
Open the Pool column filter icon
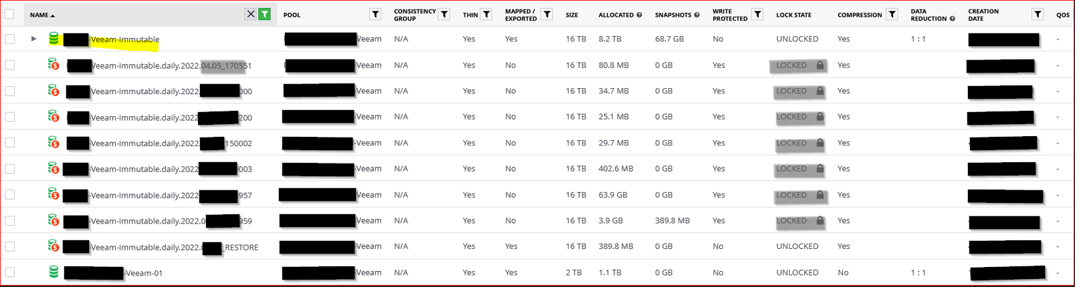click(375, 14)
